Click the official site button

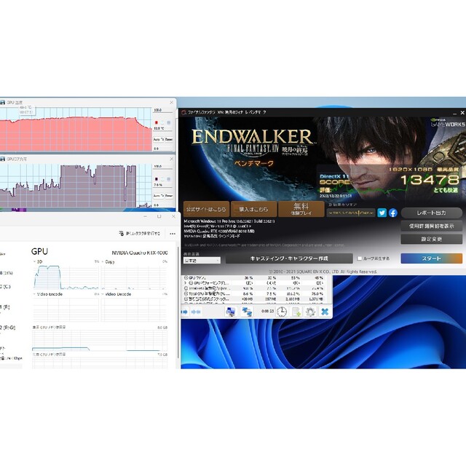click(206, 209)
